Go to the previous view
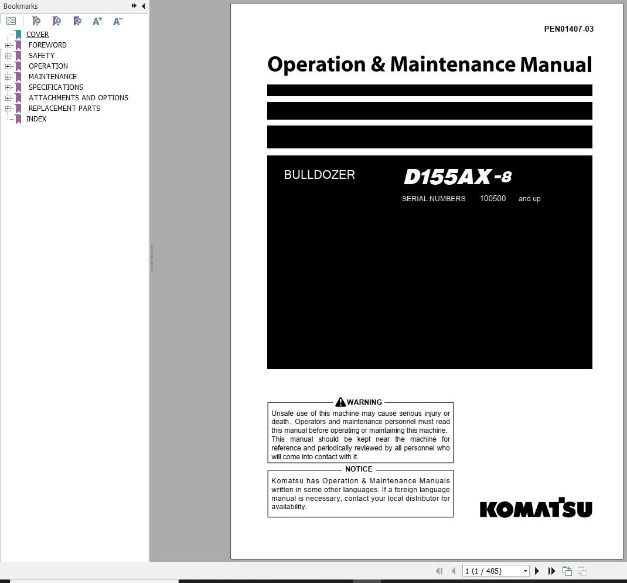The width and height of the screenshot is (627, 583). pyautogui.click(x=567, y=570)
